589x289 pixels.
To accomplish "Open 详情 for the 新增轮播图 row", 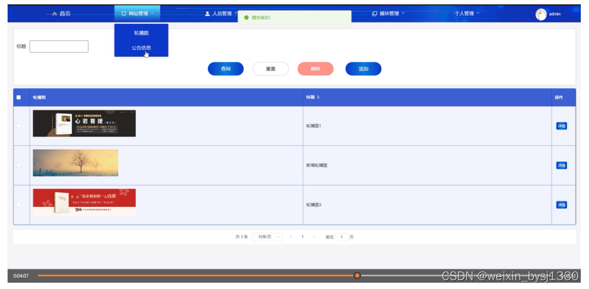I will coord(561,165).
